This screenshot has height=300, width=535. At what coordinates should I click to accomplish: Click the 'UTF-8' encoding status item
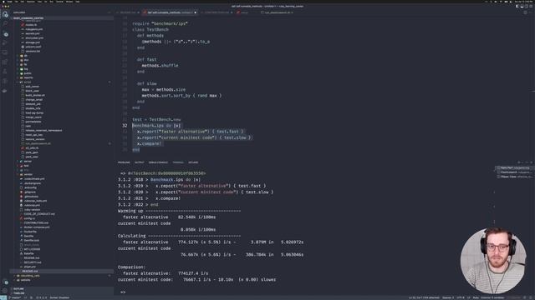click(461, 297)
